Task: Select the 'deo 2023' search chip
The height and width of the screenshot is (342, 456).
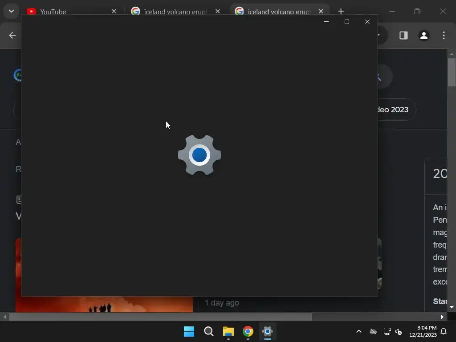Action: point(397,110)
